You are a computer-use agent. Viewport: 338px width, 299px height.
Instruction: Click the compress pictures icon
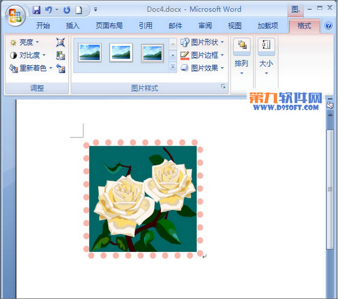tap(61, 42)
